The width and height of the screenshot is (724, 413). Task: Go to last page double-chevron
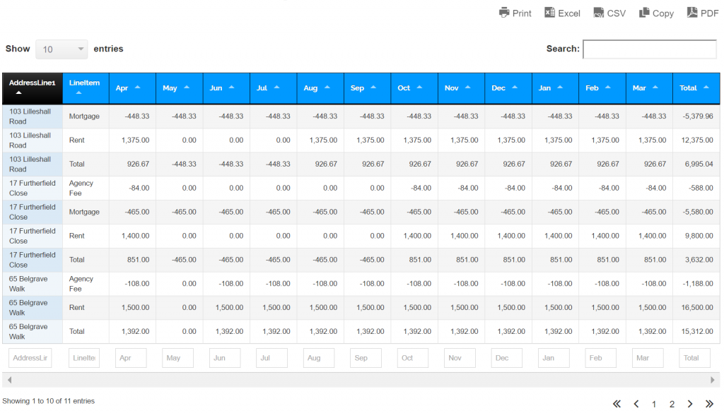(709, 404)
